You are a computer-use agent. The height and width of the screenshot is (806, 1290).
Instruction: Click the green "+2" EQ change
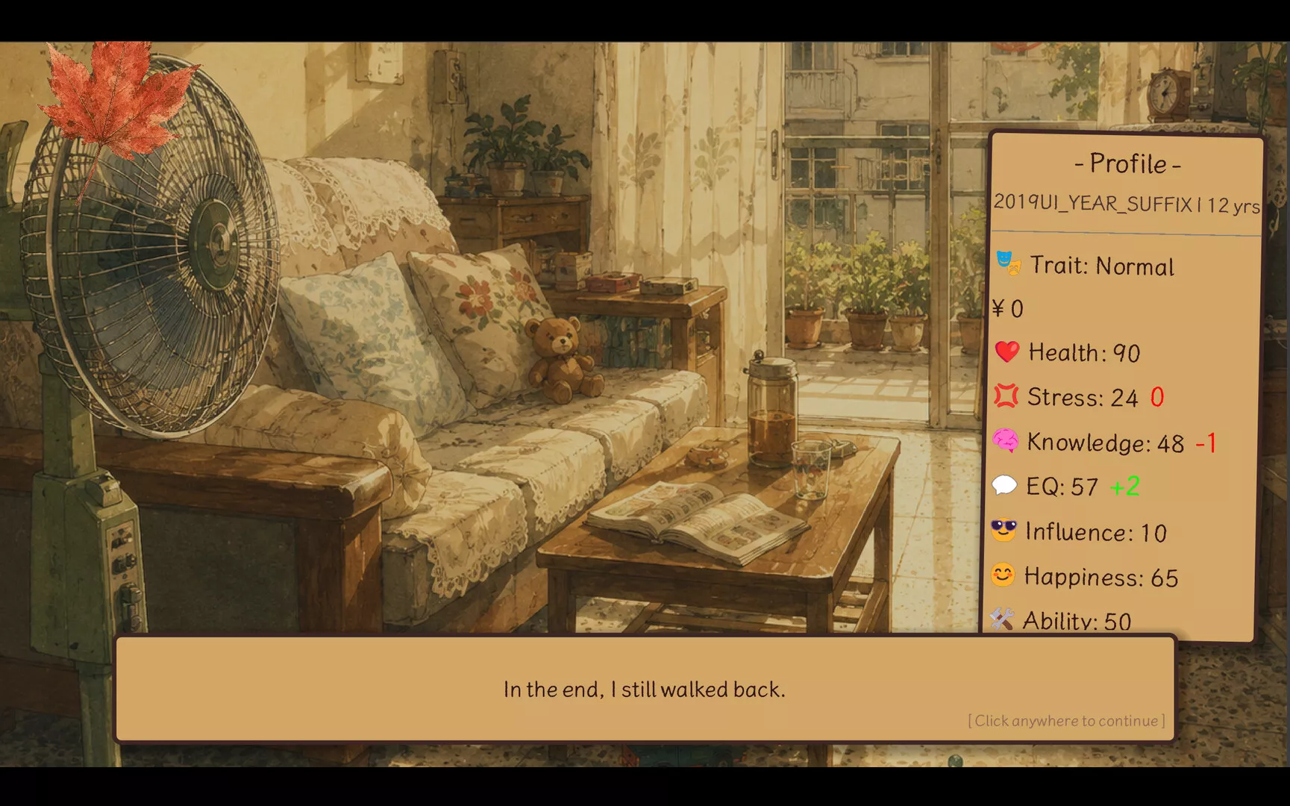pyautogui.click(x=1125, y=487)
